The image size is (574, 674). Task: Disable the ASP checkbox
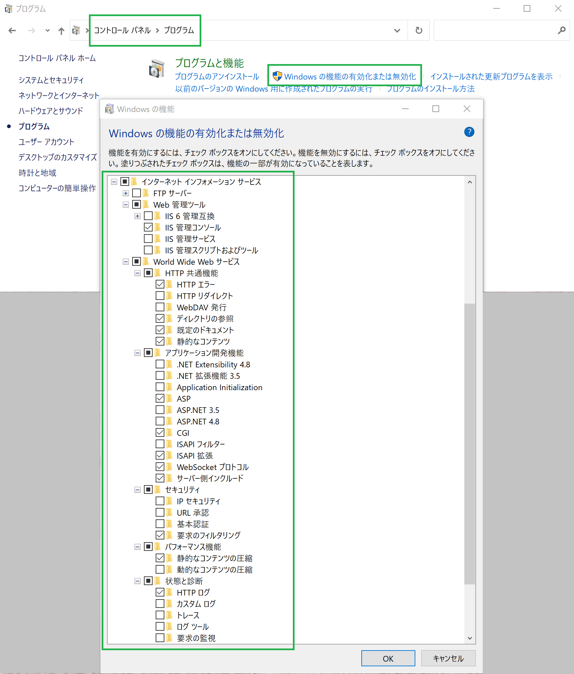coord(160,398)
